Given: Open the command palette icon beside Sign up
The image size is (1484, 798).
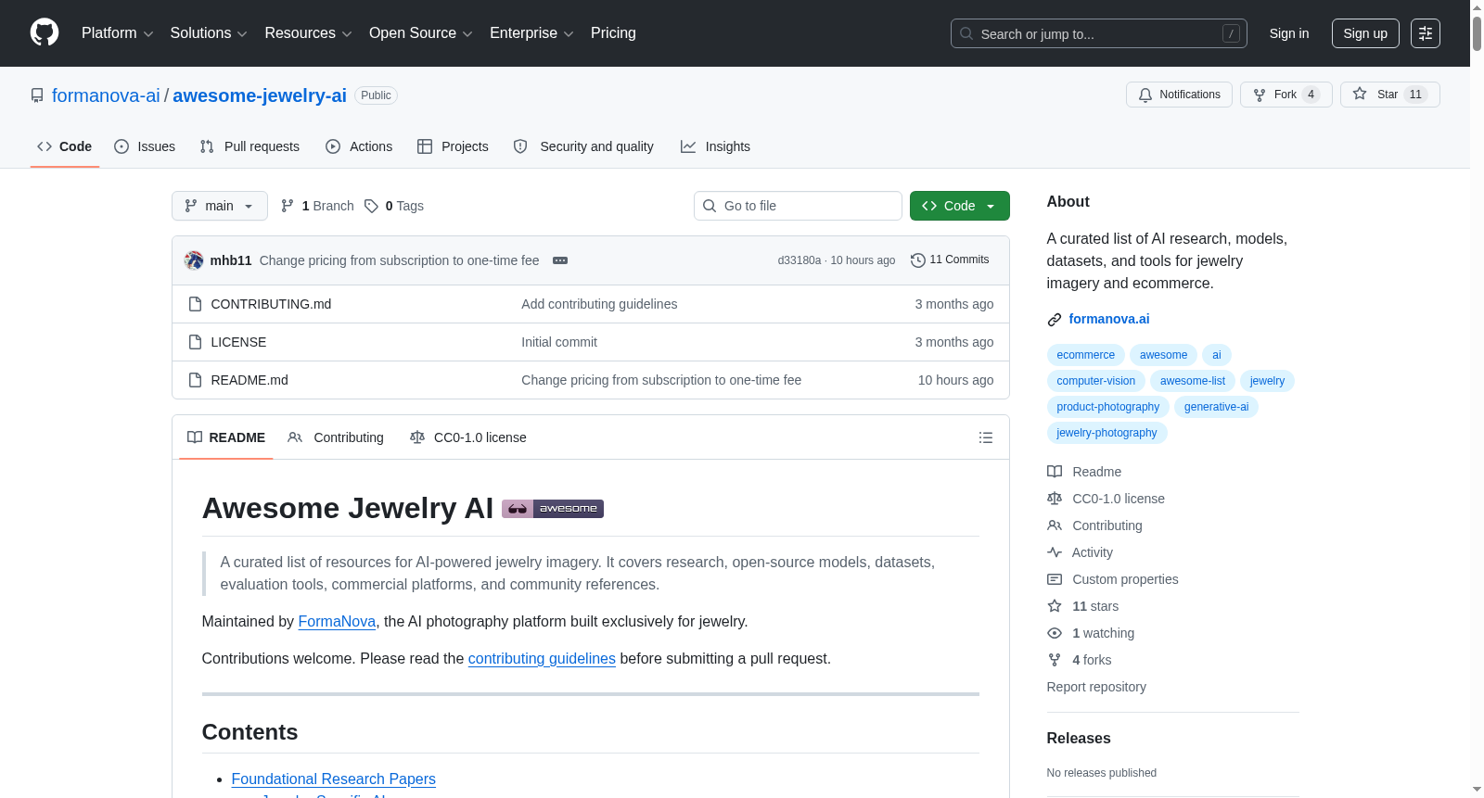Looking at the screenshot, I should pos(1426,33).
